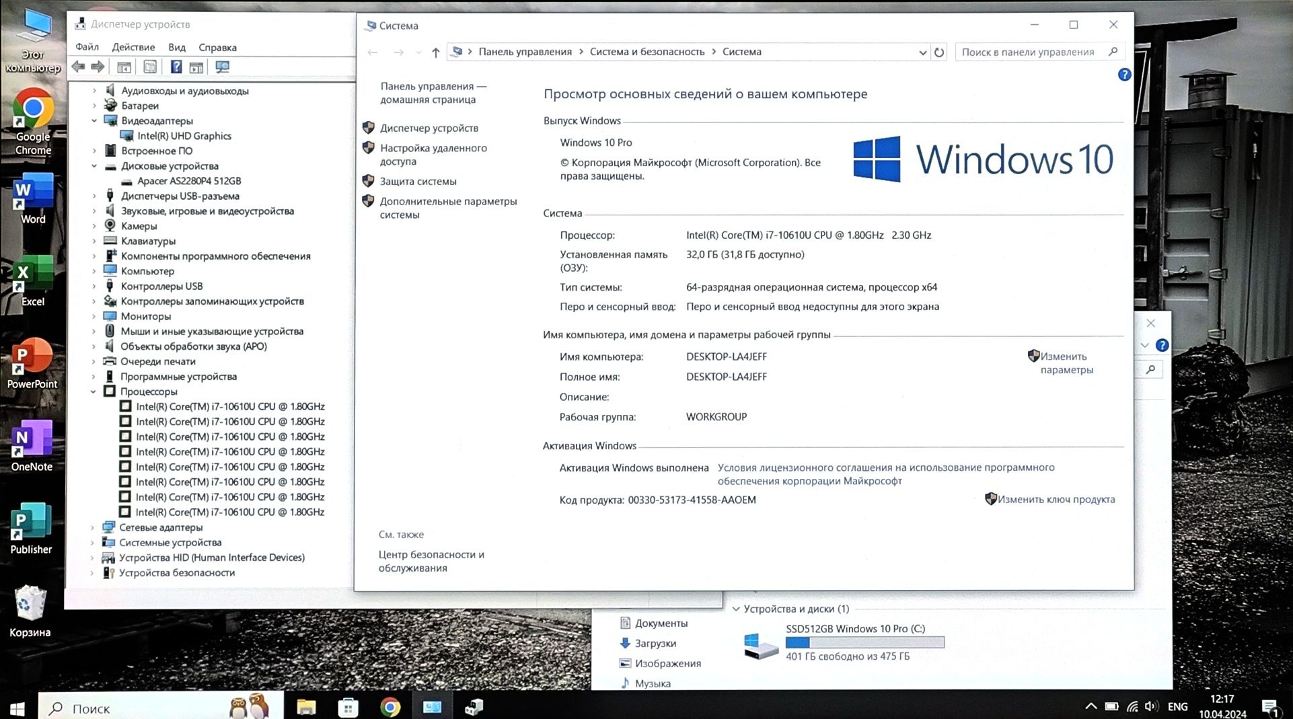Open the Файл menu
The height and width of the screenshot is (719, 1293).
[87, 47]
